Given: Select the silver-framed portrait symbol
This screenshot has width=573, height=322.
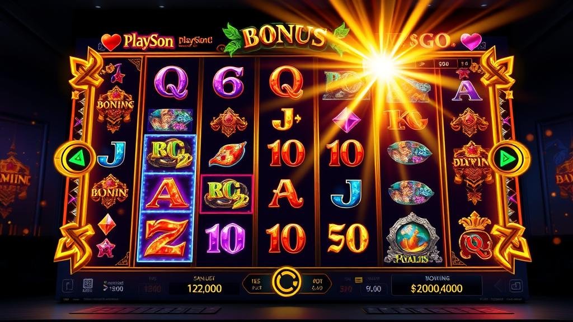Looking at the screenshot, I should (x=411, y=238).
